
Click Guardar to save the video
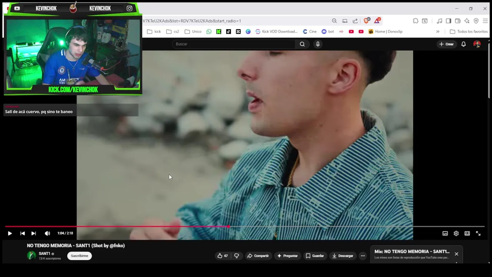pyautogui.click(x=315, y=256)
